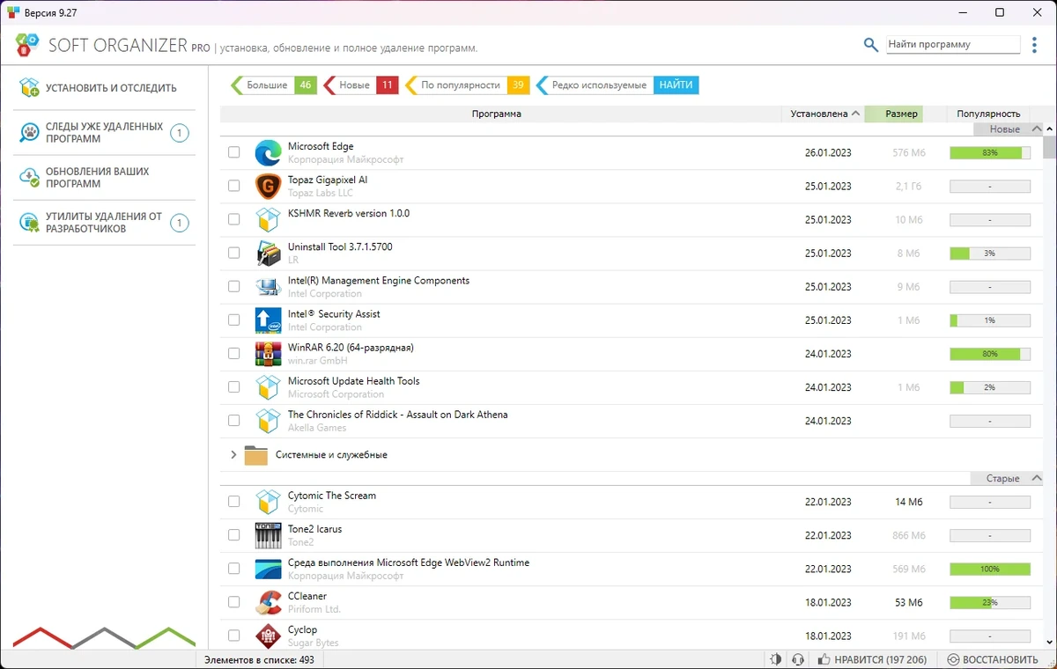Image resolution: width=1057 pixels, height=669 pixels.
Task: Click WinRAR 80% popularity bar
Action: (x=990, y=354)
